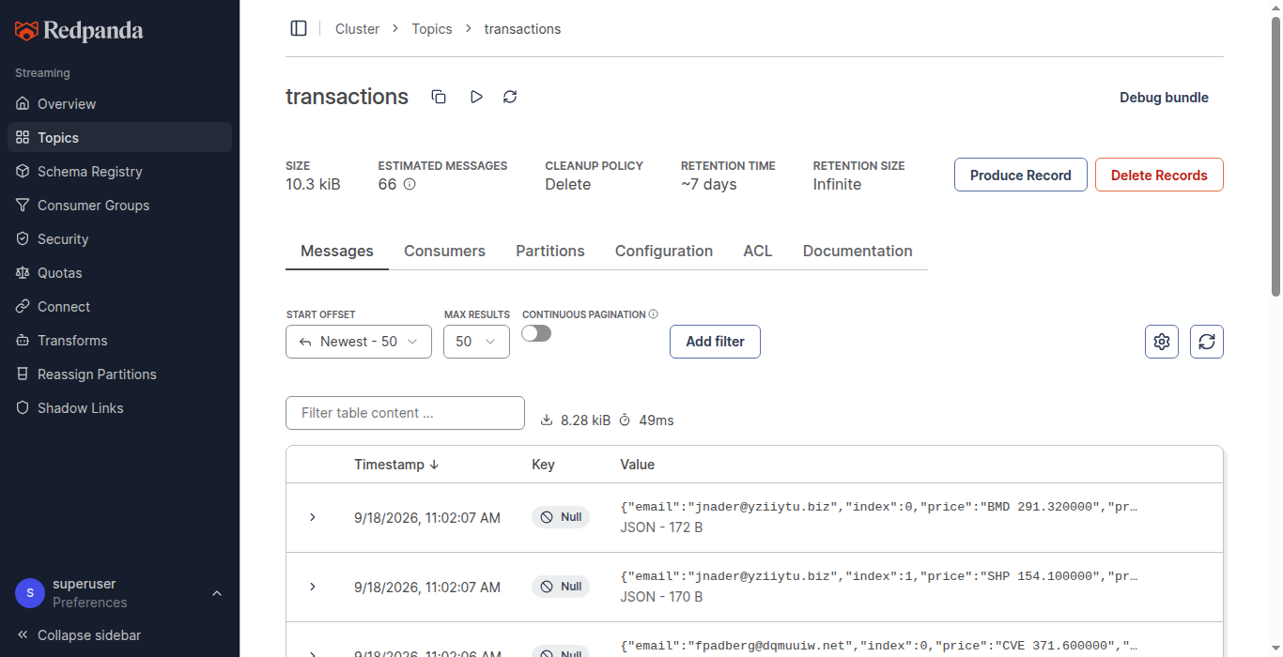
Task: Switch to the ACL tab
Action: click(758, 251)
